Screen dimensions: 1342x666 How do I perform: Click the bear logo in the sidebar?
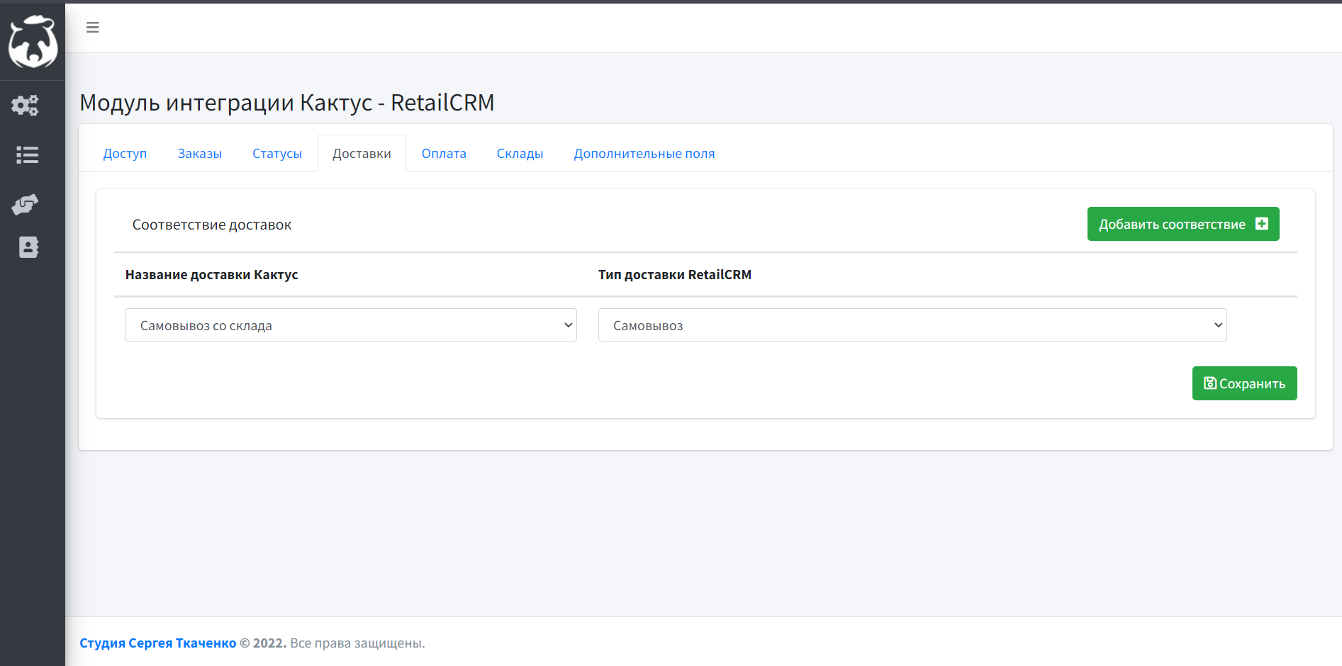(33, 42)
